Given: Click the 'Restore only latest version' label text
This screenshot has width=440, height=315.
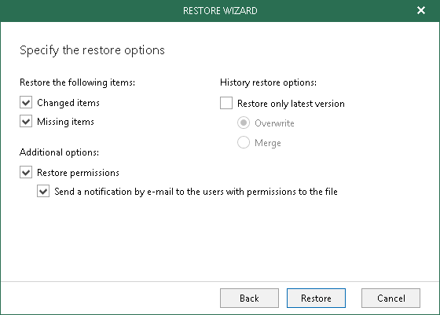Looking at the screenshot, I should coord(291,104).
